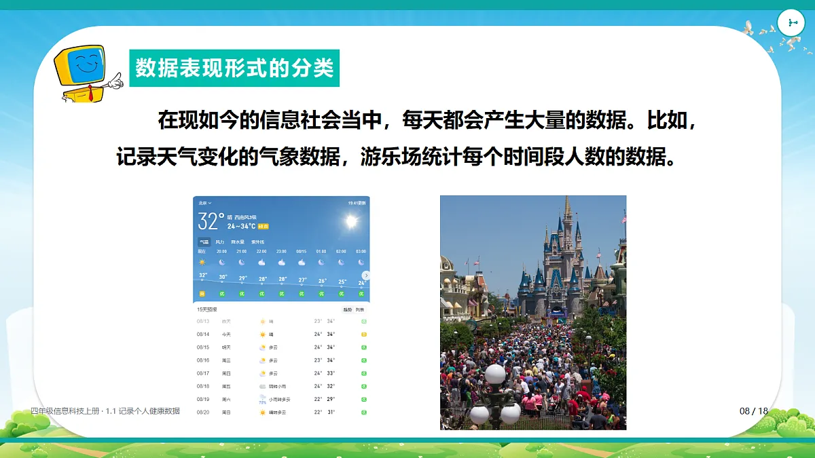Click the green air quality badge for 08/20

[364, 413]
